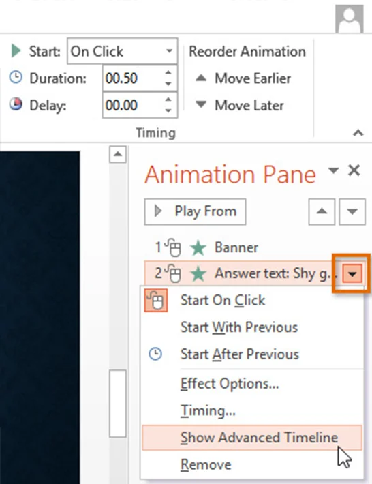This screenshot has height=484, width=372.
Task: Click the Animation Pane title text
Action: [x=230, y=175]
